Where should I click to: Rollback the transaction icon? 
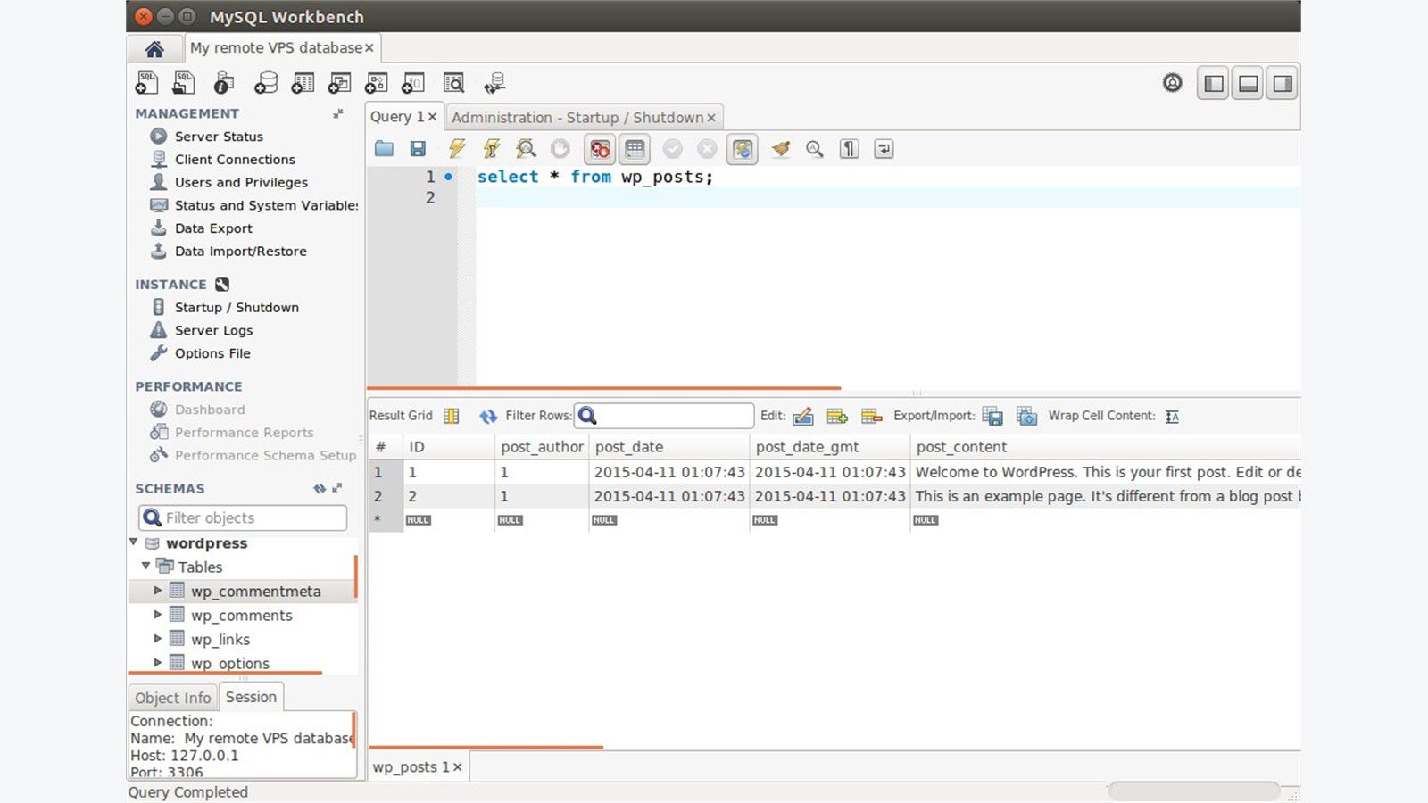point(707,149)
